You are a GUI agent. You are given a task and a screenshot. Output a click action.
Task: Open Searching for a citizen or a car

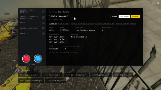[x=32, y=11]
